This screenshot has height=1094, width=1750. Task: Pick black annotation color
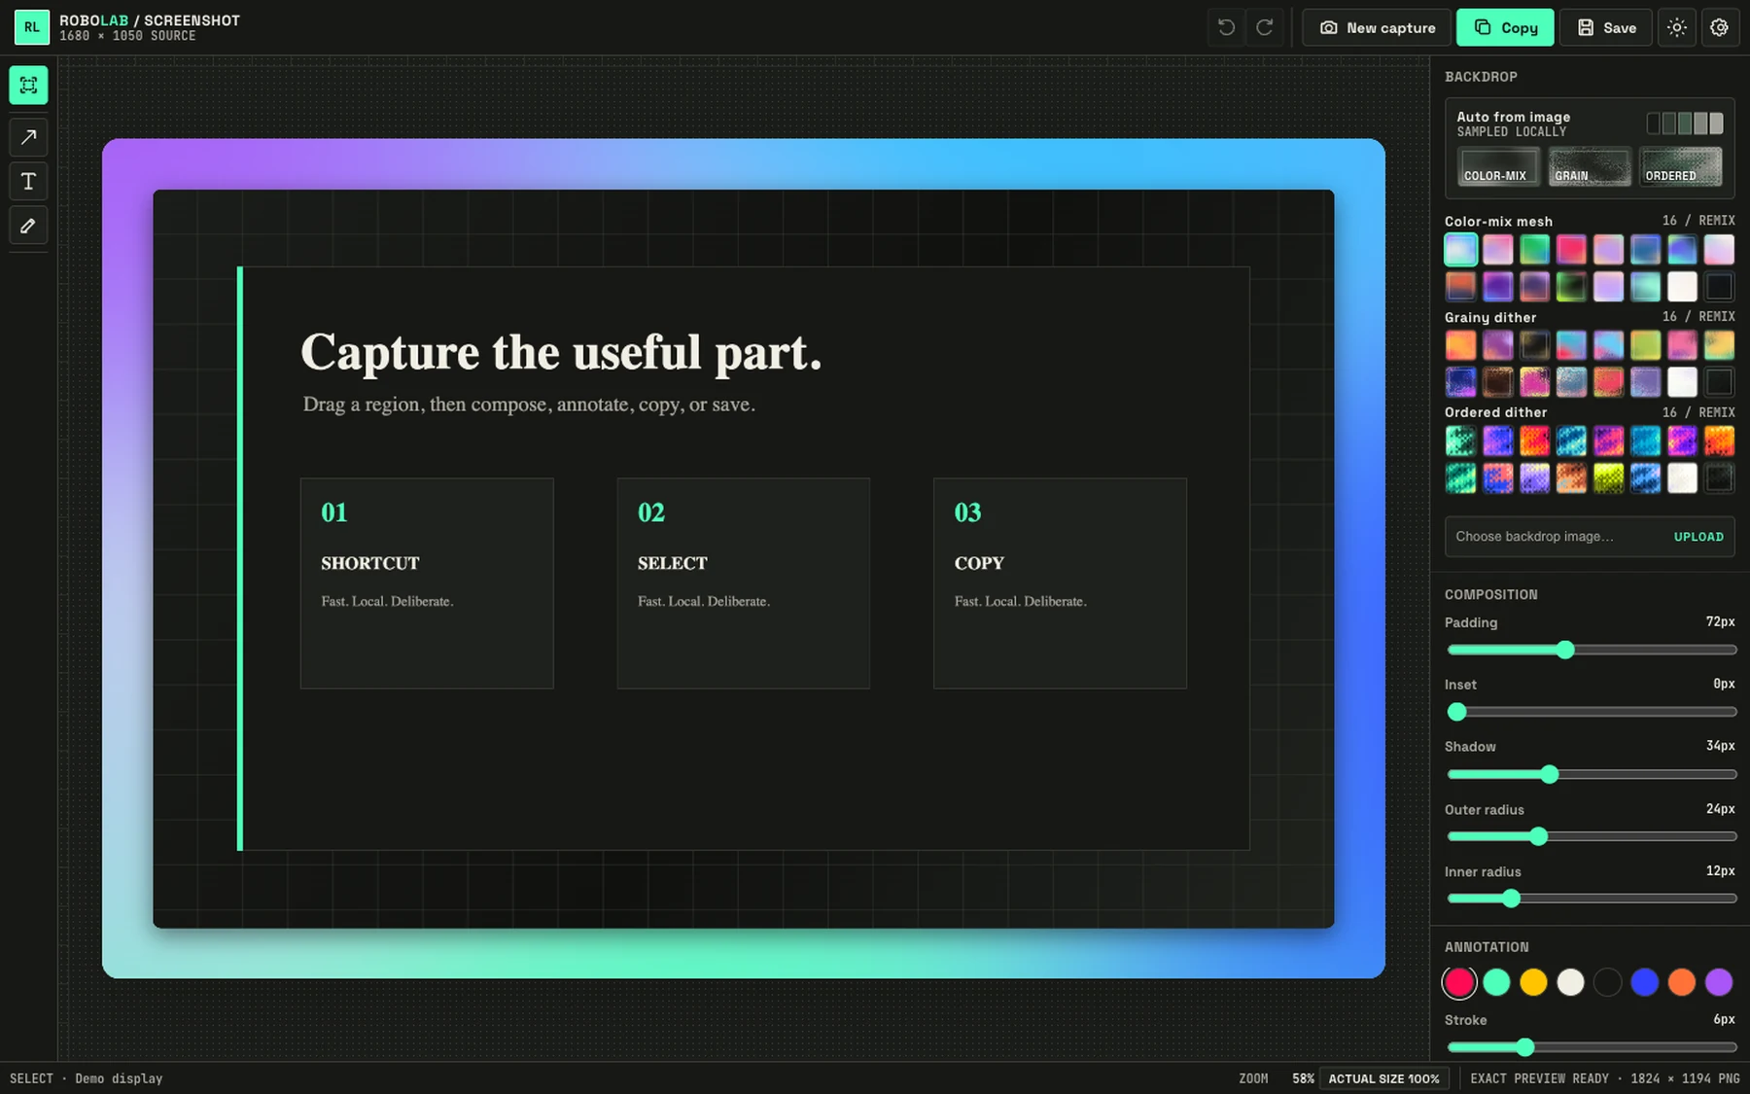point(1607,982)
